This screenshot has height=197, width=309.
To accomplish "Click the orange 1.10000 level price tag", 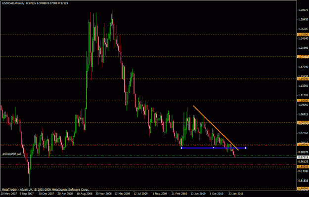I will click(303, 101).
